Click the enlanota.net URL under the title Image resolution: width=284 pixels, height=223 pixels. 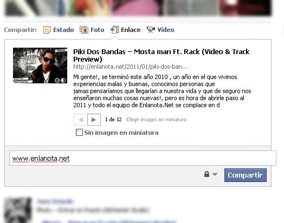pos(131,67)
